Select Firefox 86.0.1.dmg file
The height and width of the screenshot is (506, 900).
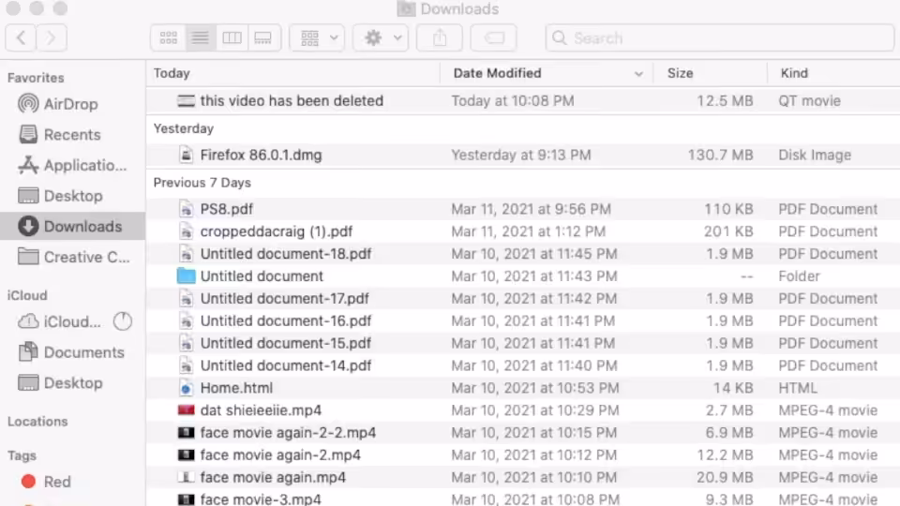[x=523, y=155]
